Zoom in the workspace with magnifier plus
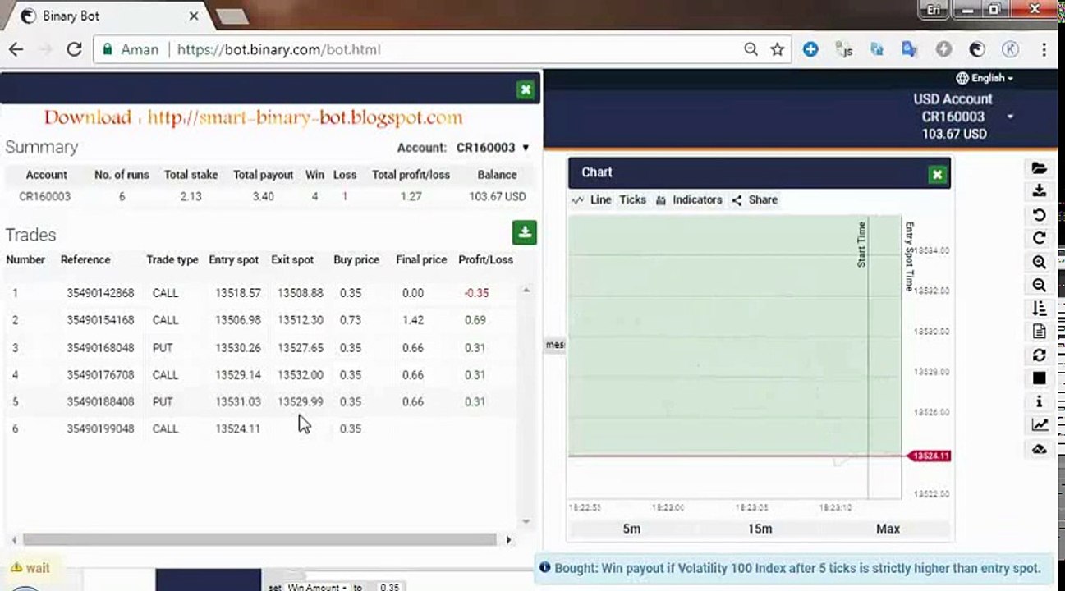 pyautogui.click(x=1039, y=262)
